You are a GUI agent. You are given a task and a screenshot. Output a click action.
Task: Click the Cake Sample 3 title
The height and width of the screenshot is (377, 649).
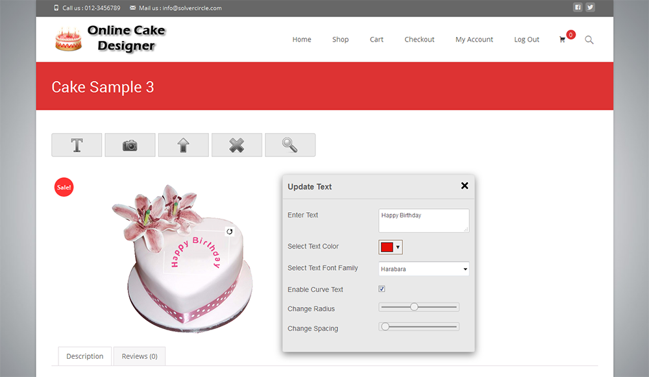point(103,87)
